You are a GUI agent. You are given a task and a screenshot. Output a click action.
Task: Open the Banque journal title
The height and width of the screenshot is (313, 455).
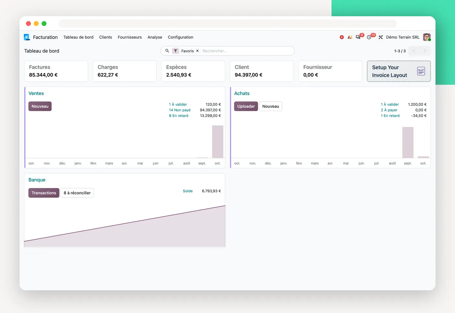point(37,180)
